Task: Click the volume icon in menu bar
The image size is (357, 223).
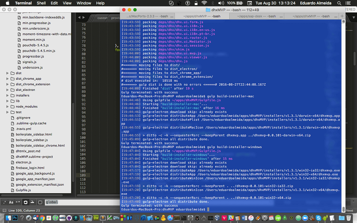Action: (221, 3)
